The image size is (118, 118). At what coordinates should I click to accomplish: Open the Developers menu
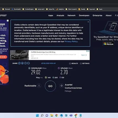click(x=84, y=15)
